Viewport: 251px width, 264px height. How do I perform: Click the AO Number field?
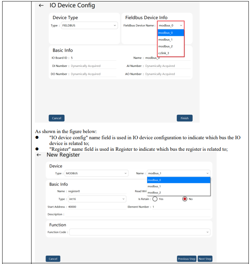(x=168, y=74)
